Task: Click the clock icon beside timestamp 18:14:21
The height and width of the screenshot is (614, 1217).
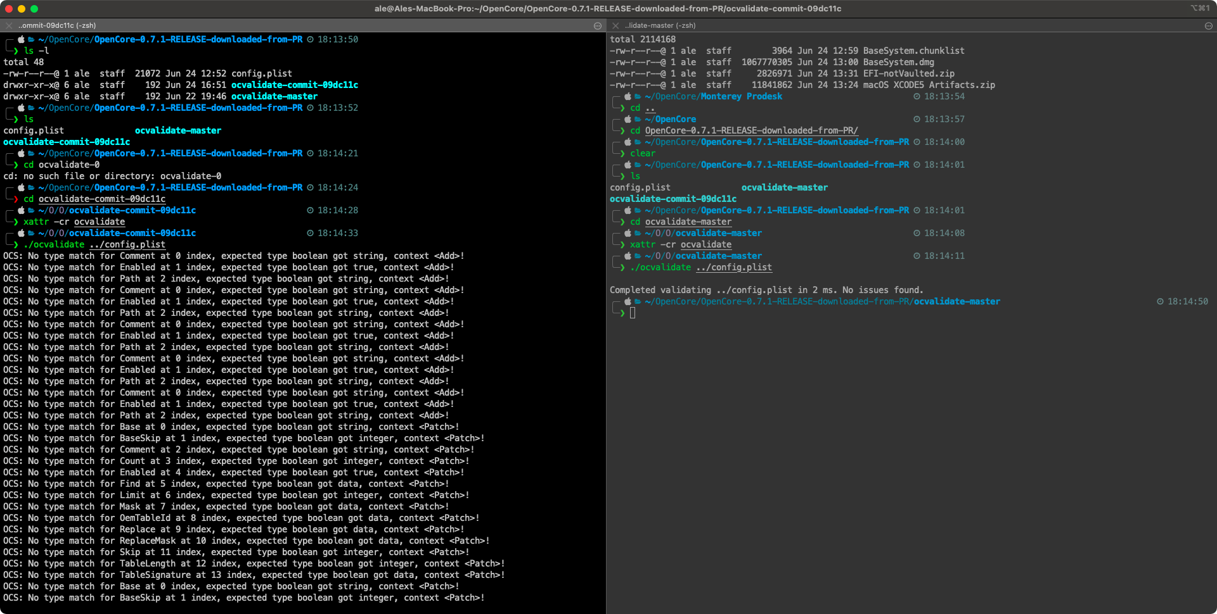Action: click(310, 153)
